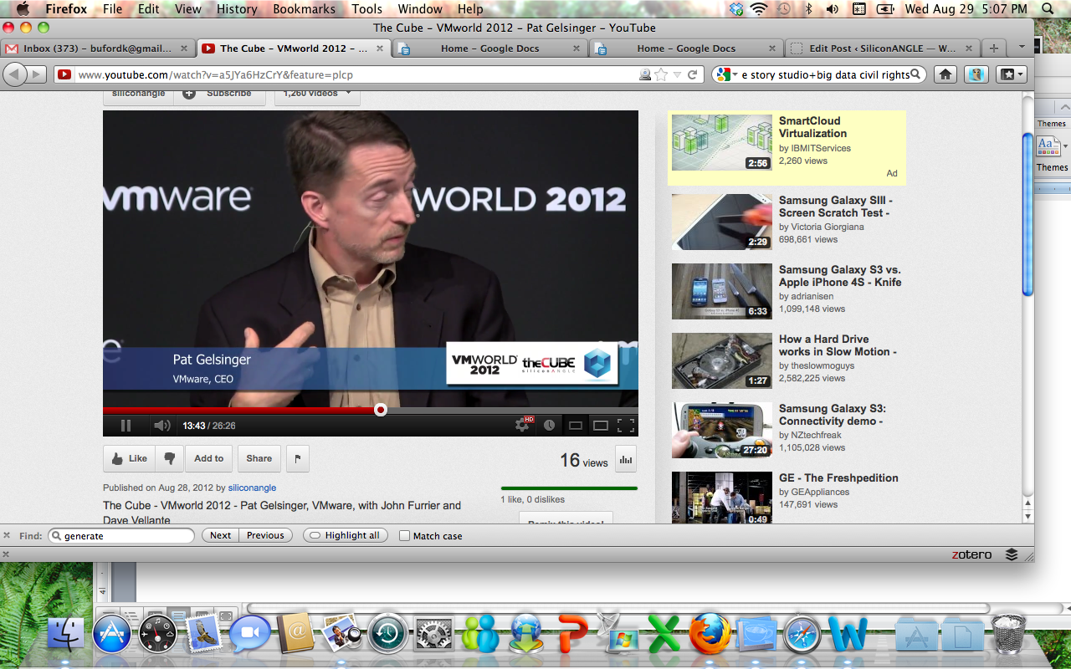Go forward with the browser forward arrow

click(x=38, y=74)
